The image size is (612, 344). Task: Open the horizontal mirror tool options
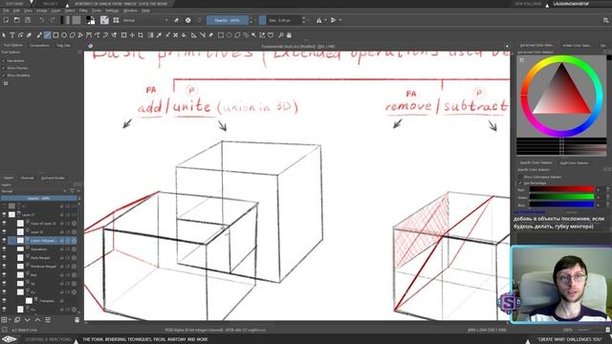click(x=325, y=20)
